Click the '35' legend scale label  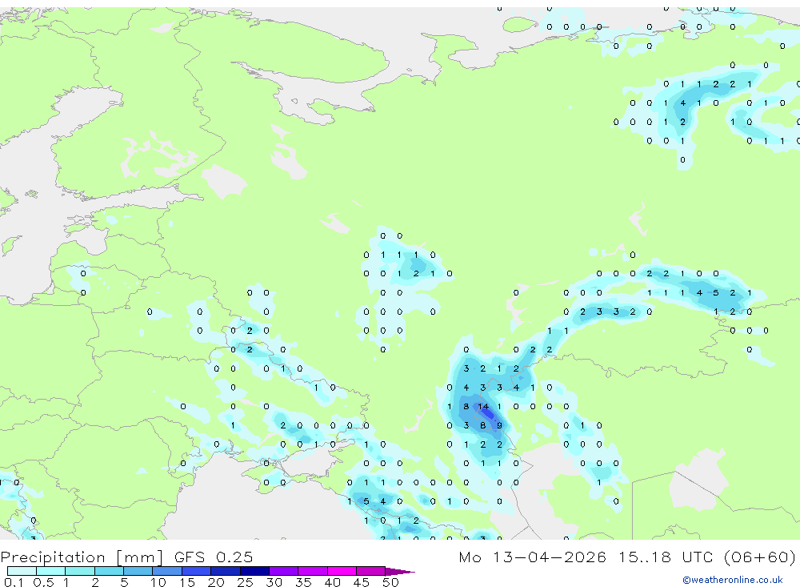pyautogui.click(x=303, y=582)
